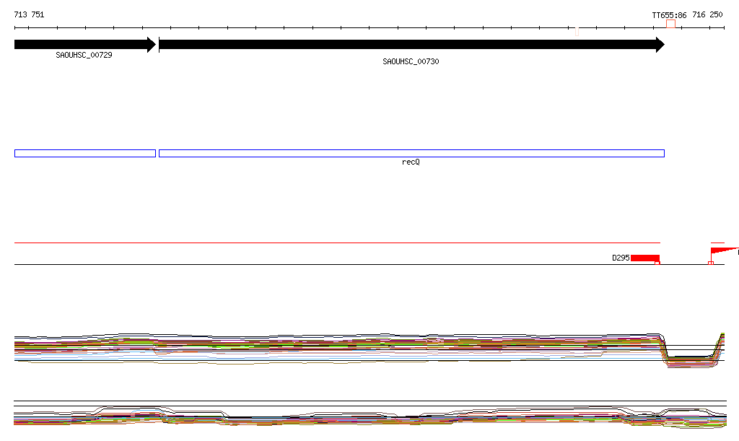
Task: Select the solid red D295 bar
Action: [644, 258]
